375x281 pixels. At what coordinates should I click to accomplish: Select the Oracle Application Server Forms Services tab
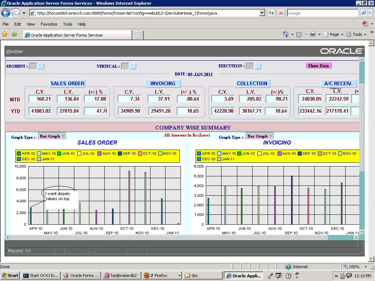point(77,35)
